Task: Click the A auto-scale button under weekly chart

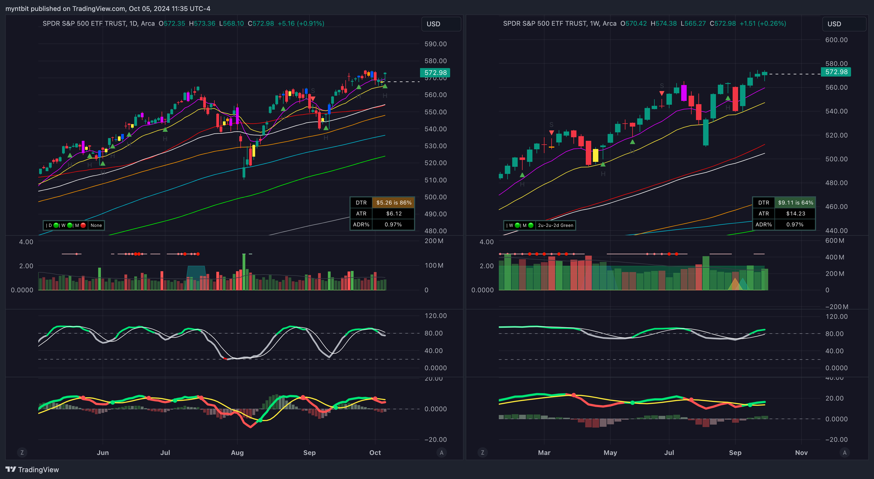Action: point(844,452)
